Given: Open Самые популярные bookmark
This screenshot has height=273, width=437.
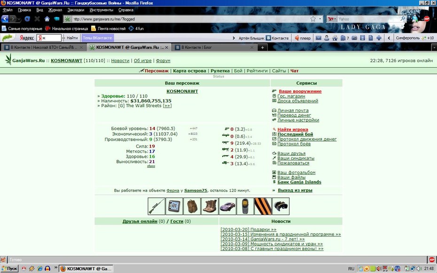Looking at the screenshot, I should point(22,28).
